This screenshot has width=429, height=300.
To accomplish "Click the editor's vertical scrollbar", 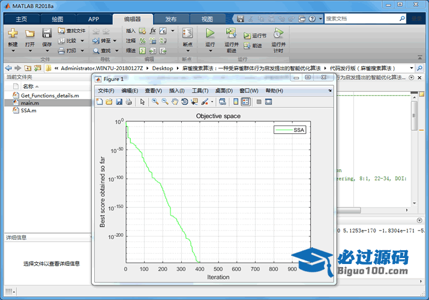I will (x=413, y=115).
